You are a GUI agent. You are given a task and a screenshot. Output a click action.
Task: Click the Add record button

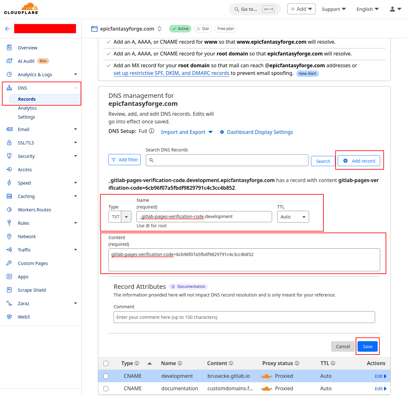click(x=359, y=161)
